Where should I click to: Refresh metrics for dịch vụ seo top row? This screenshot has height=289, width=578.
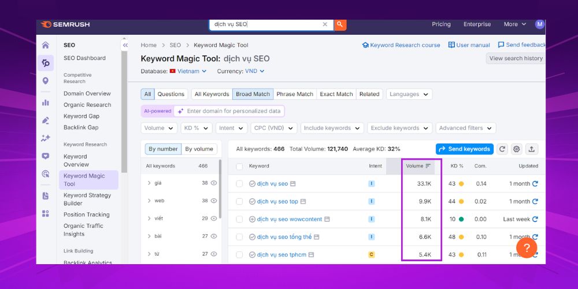point(535,201)
